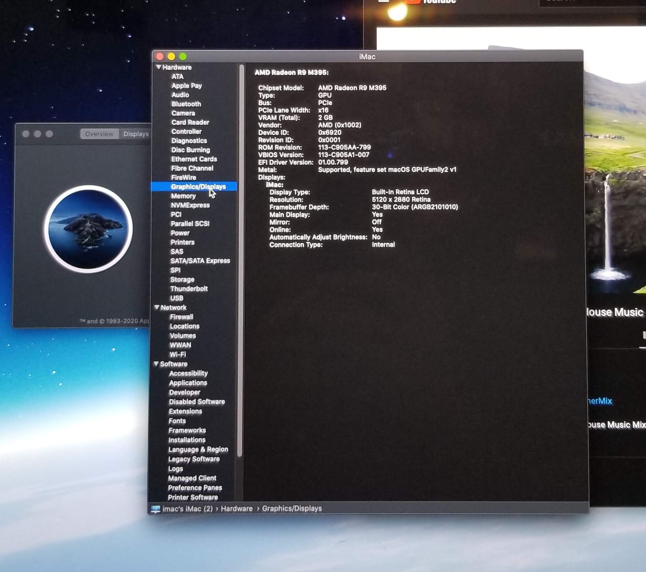Collapse the Network section triangle
Image resolution: width=646 pixels, height=572 pixels.
point(157,307)
